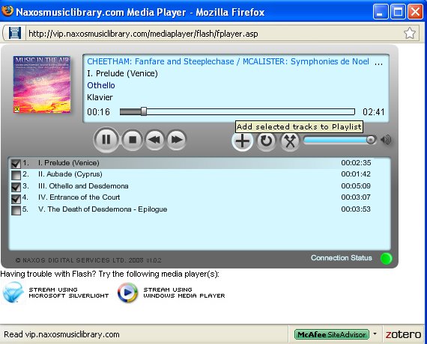Click the URL address field
This screenshot has width=427, height=344.
pyautogui.click(x=213, y=34)
